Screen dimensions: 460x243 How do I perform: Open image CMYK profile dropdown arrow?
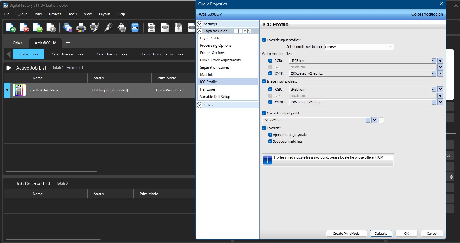[440, 102]
